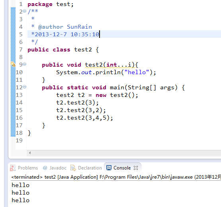Click the Problems tab icon
The height and width of the screenshot is (207, 221).
coord(13,168)
